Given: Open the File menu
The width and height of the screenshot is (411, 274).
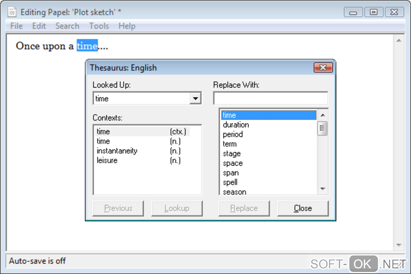Looking at the screenshot, I should tap(17, 26).
